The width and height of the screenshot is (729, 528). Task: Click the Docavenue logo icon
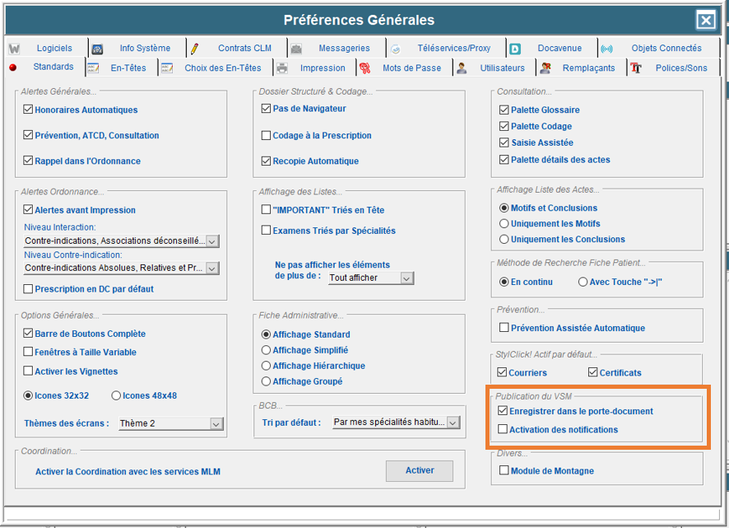click(x=515, y=49)
